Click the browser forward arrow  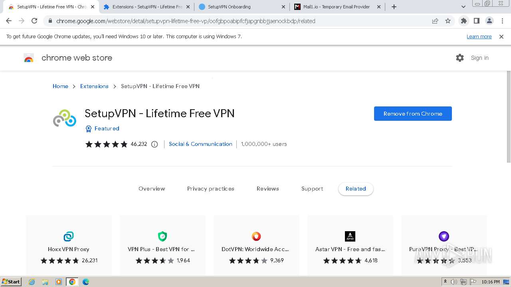[22, 21]
